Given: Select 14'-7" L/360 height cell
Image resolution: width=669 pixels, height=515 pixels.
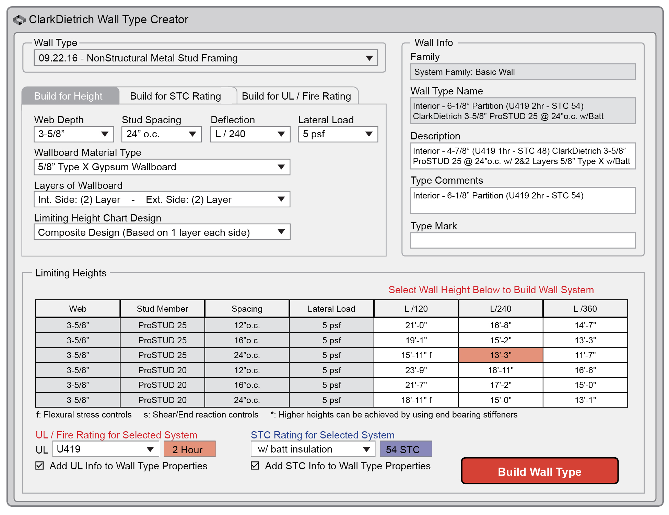Looking at the screenshot, I should (x=585, y=325).
